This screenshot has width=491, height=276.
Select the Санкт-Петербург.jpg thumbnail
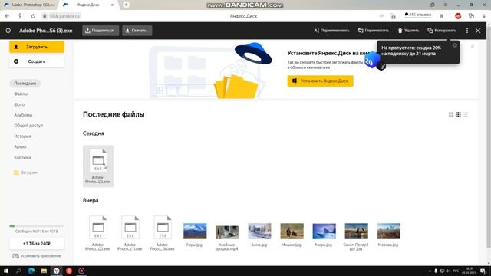coord(356,232)
